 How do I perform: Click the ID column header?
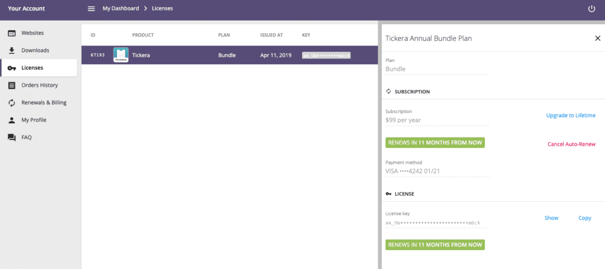tap(93, 35)
